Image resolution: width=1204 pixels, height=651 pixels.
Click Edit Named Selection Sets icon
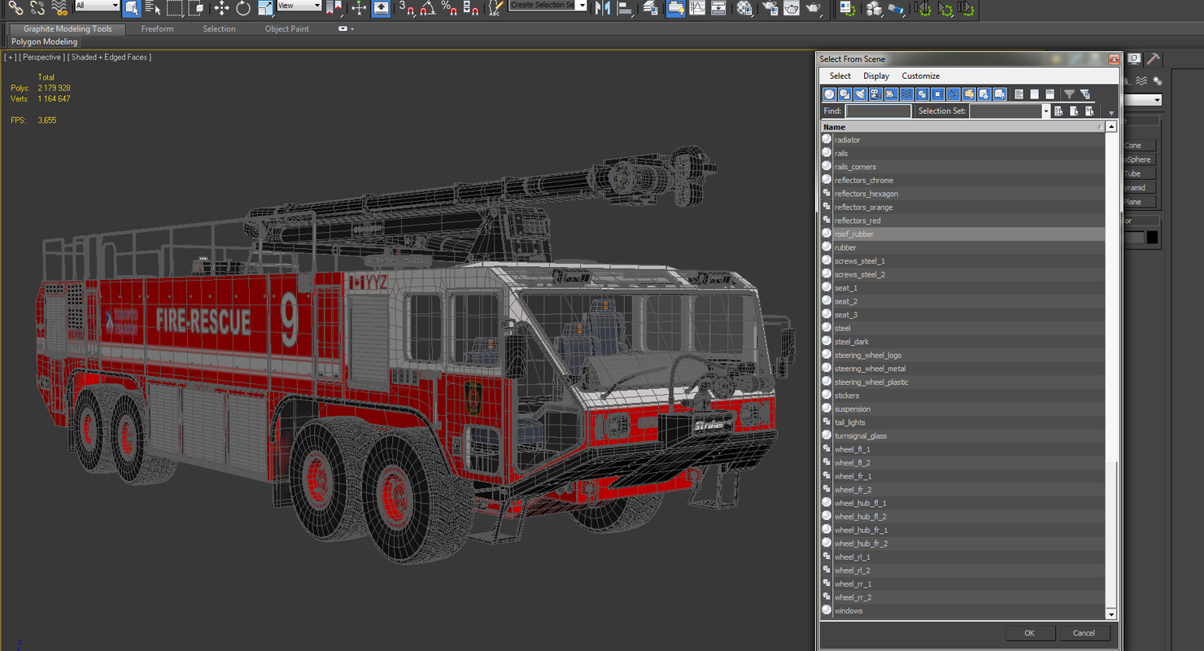tap(495, 8)
